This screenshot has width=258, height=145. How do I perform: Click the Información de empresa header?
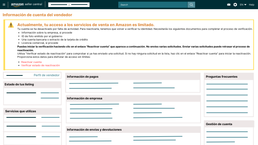(133, 98)
